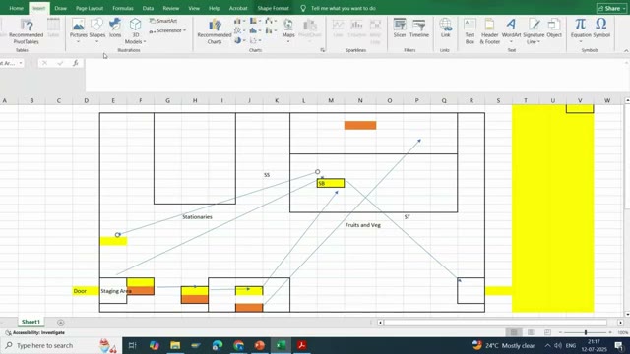
Task: Open the 3D Models menu
Action: (136, 30)
